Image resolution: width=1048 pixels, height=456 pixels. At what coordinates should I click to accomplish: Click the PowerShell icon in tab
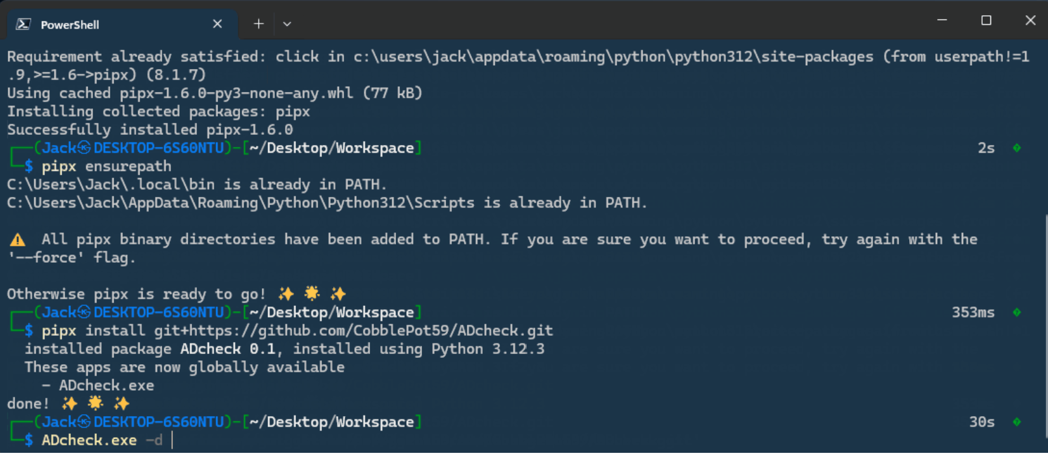pos(23,24)
